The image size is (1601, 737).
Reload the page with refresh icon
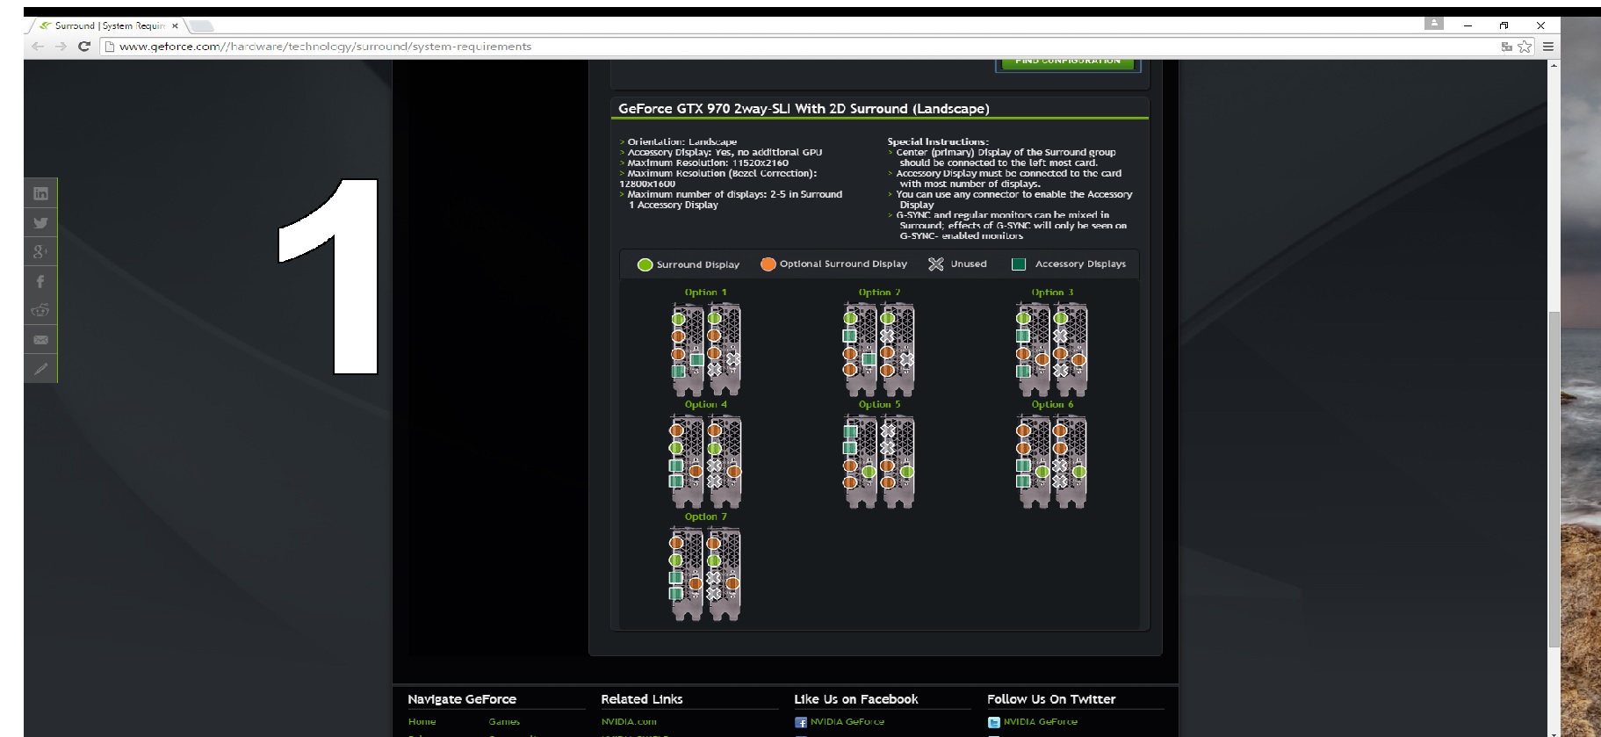pos(84,47)
